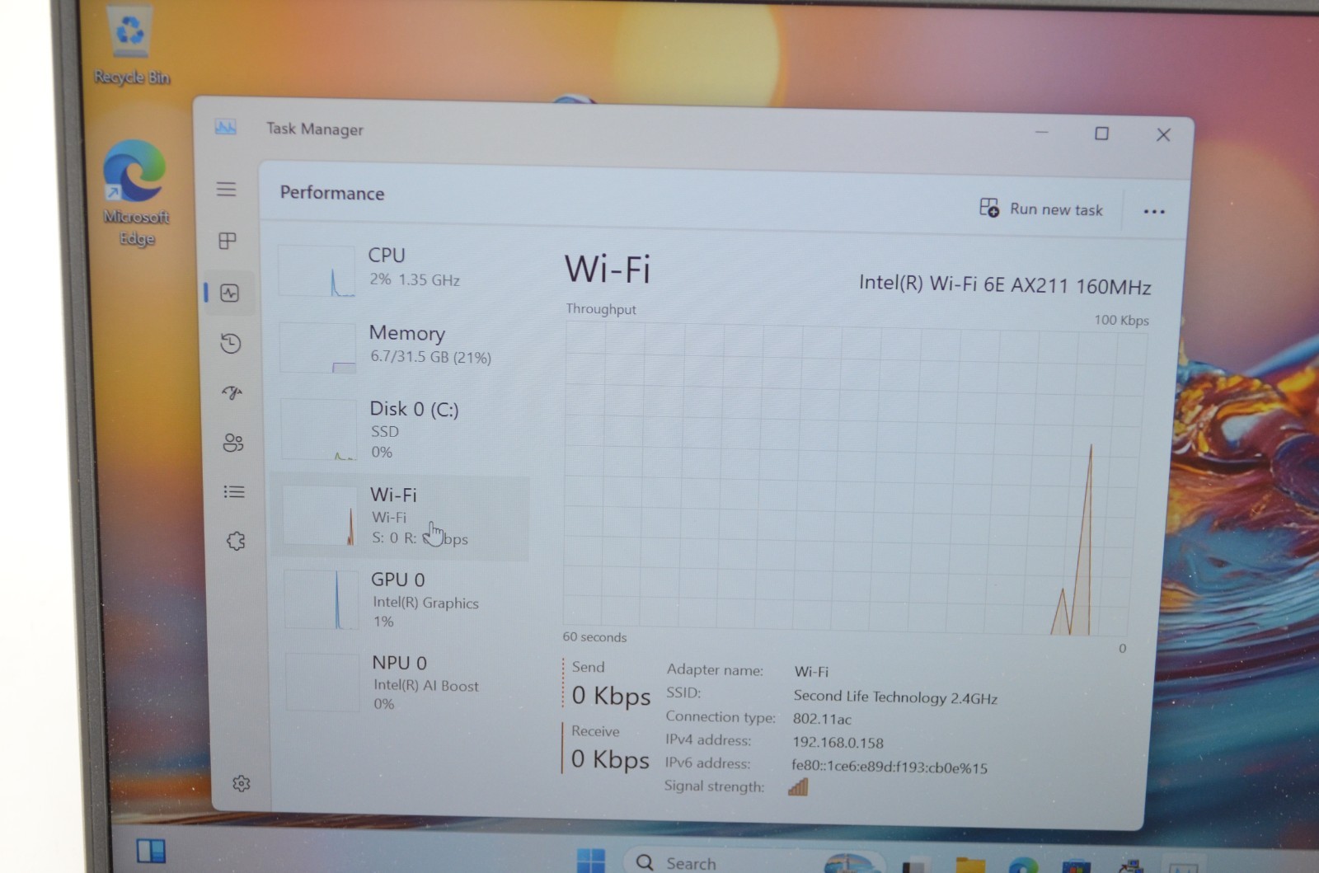Viewport: 1319px width, 873px height.
Task: Click the Memory mini graph thumbnail
Action: point(318,347)
